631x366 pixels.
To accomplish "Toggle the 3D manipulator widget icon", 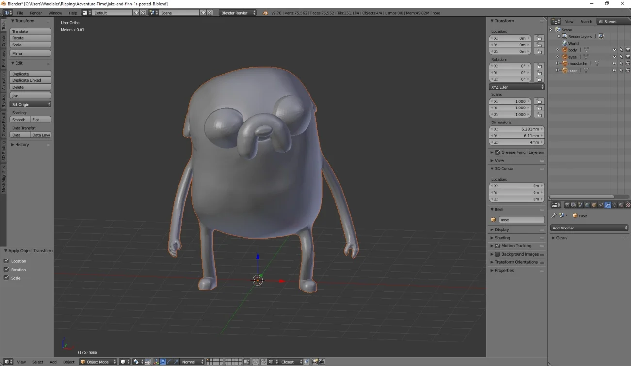I will click(x=156, y=362).
